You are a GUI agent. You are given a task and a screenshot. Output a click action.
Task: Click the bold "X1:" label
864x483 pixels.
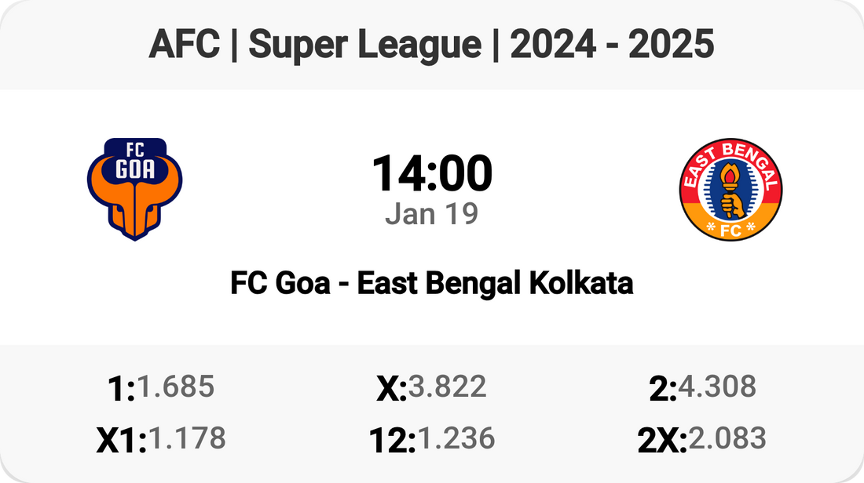[x=122, y=441]
